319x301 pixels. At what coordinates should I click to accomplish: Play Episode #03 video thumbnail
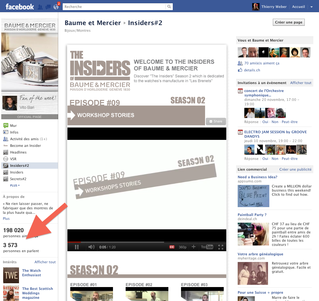[202, 294]
